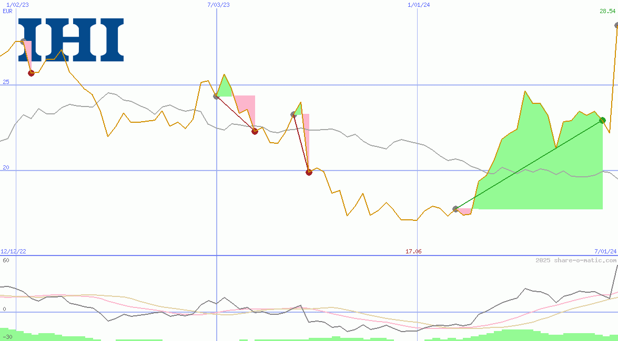Click the red sell marker below the buy triangle
This screenshot has width=618, height=341.
255,131
